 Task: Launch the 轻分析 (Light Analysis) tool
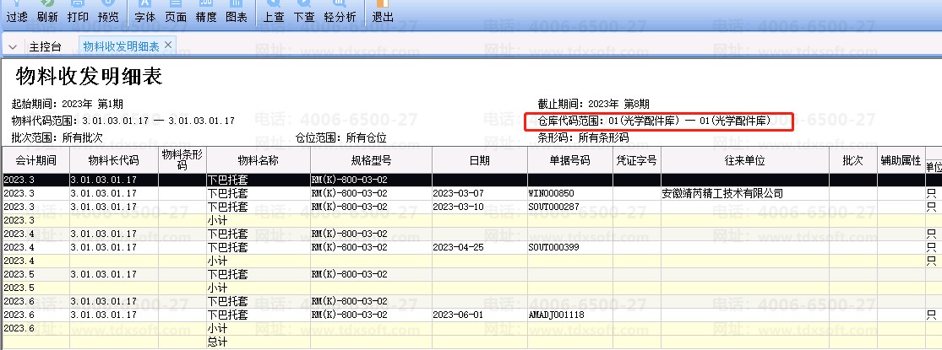[x=340, y=12]
